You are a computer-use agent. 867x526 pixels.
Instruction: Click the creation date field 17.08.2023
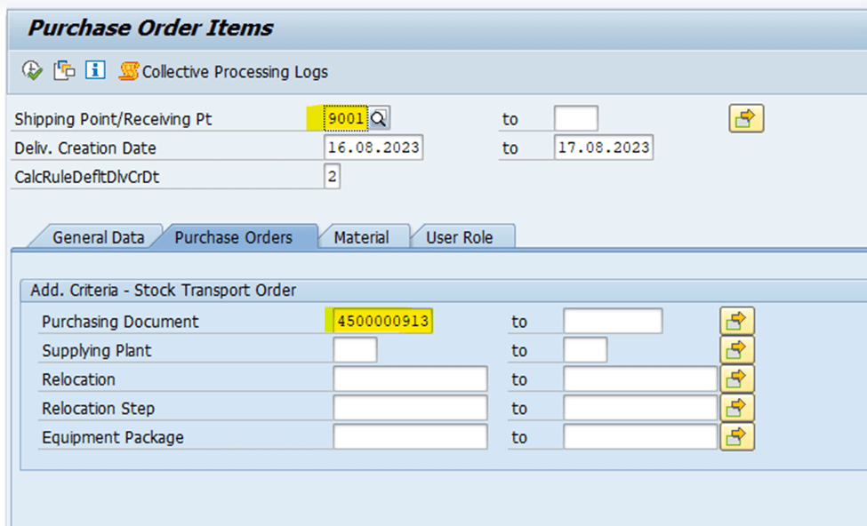pyautogui.click(x=603, y=147)
